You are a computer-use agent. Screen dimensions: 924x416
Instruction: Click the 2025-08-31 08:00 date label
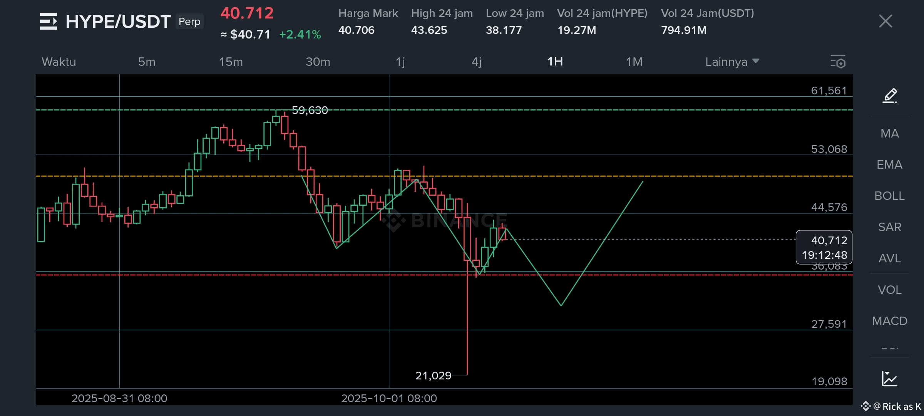[x=119, y=398]
